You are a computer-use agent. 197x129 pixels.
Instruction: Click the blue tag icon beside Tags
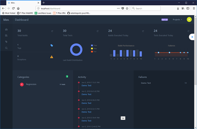(52, 45)
